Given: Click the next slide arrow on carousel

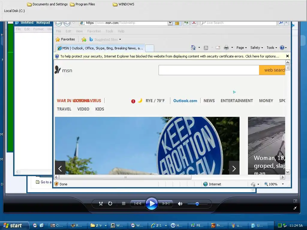Looking at the screenshot, I should coord(234,168).
